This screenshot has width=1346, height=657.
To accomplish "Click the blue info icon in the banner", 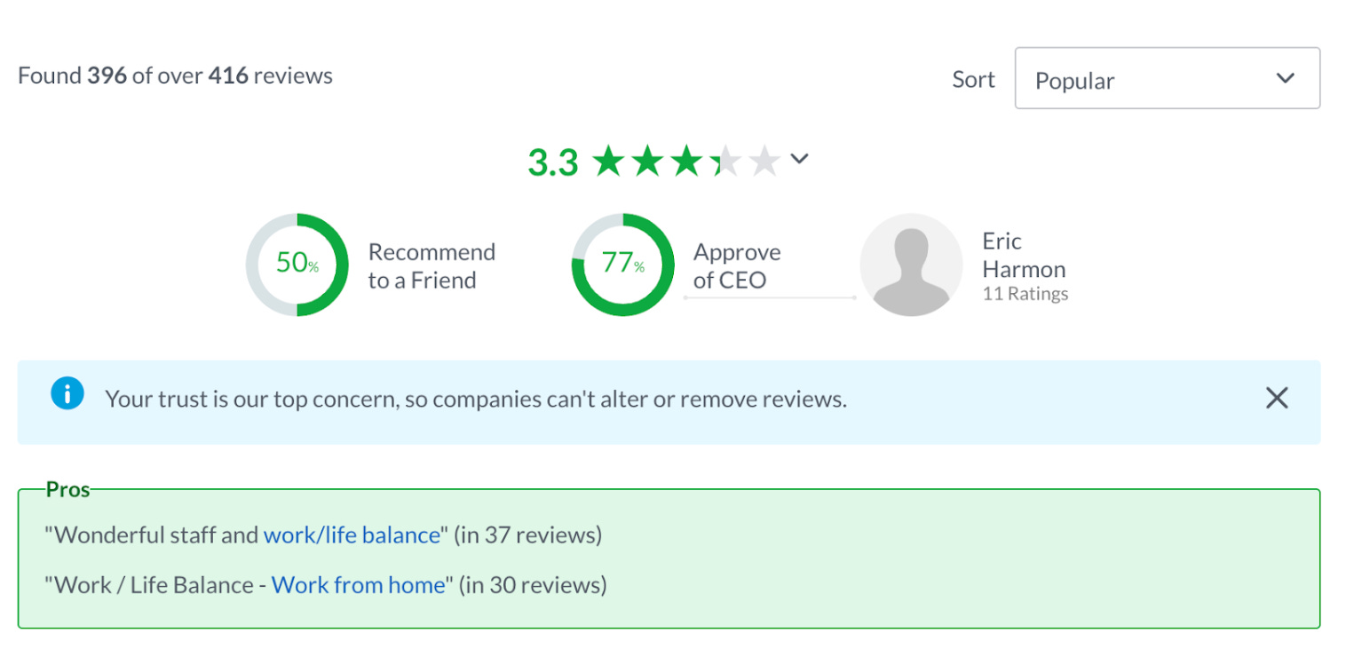I will (67, 392).
